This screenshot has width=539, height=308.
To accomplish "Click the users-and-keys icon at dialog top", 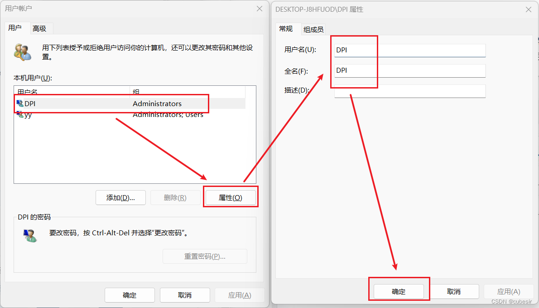I will 23,52.
